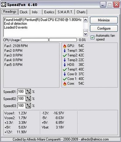Click the flame icon beside GPU 54C
This screenshot has width=121, height=142.
coord(65,46)
